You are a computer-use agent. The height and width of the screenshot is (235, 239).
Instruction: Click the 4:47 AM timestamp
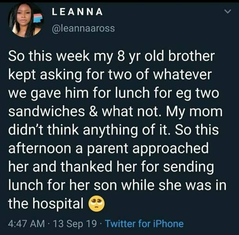[x=27, y=224]
